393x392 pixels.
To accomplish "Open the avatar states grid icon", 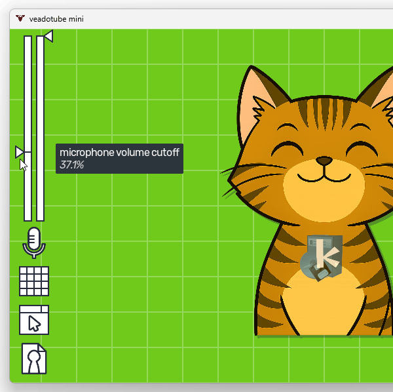I will click(34, 281).
